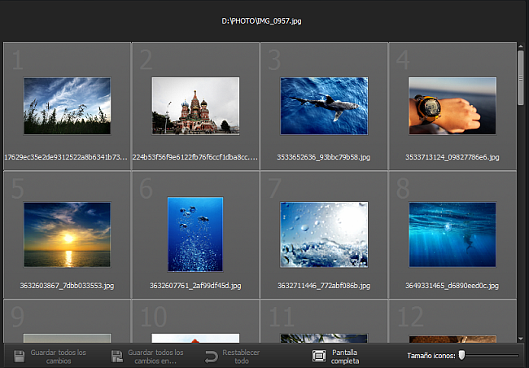Select the partially visible thumbnail in cell 11

[x=324, y=339]
